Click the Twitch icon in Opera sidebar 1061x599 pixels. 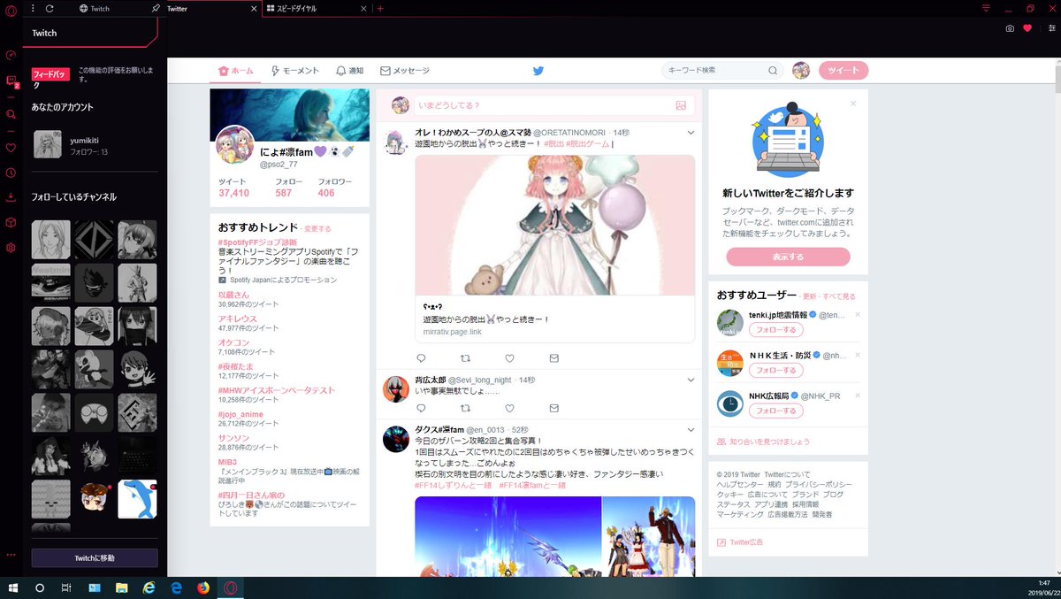point(11,81)
